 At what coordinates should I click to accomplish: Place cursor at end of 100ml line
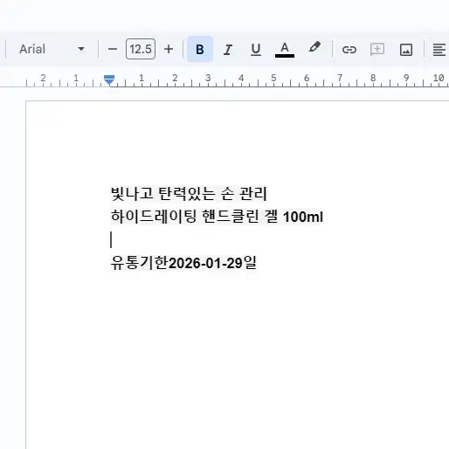(323, 217)
